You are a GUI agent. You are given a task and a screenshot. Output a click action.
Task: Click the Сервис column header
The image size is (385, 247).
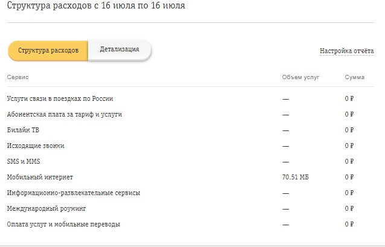pyautogui.click(x=17, y=77)
